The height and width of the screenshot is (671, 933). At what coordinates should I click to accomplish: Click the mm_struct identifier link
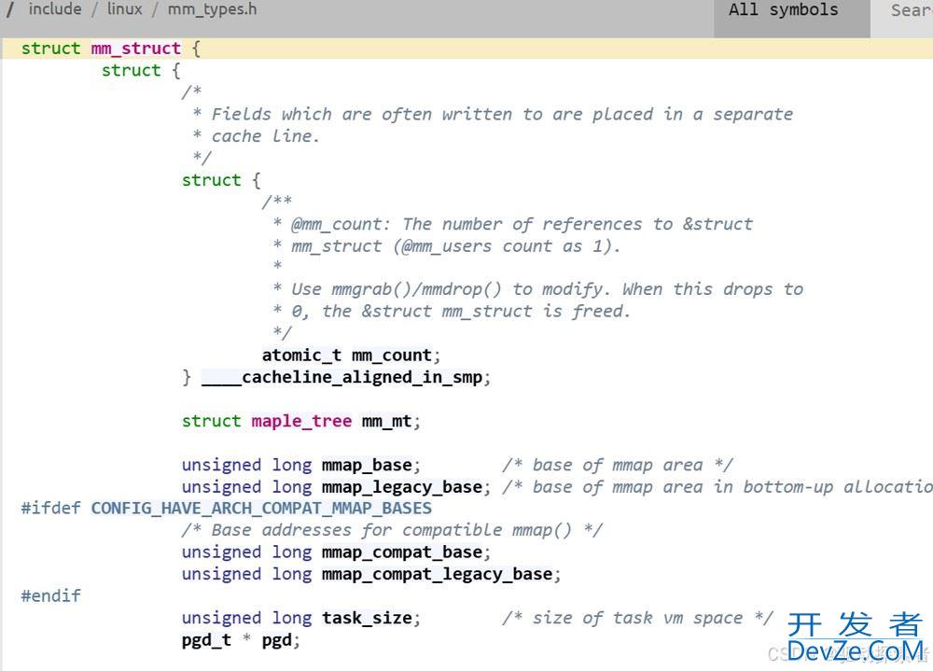135,49
